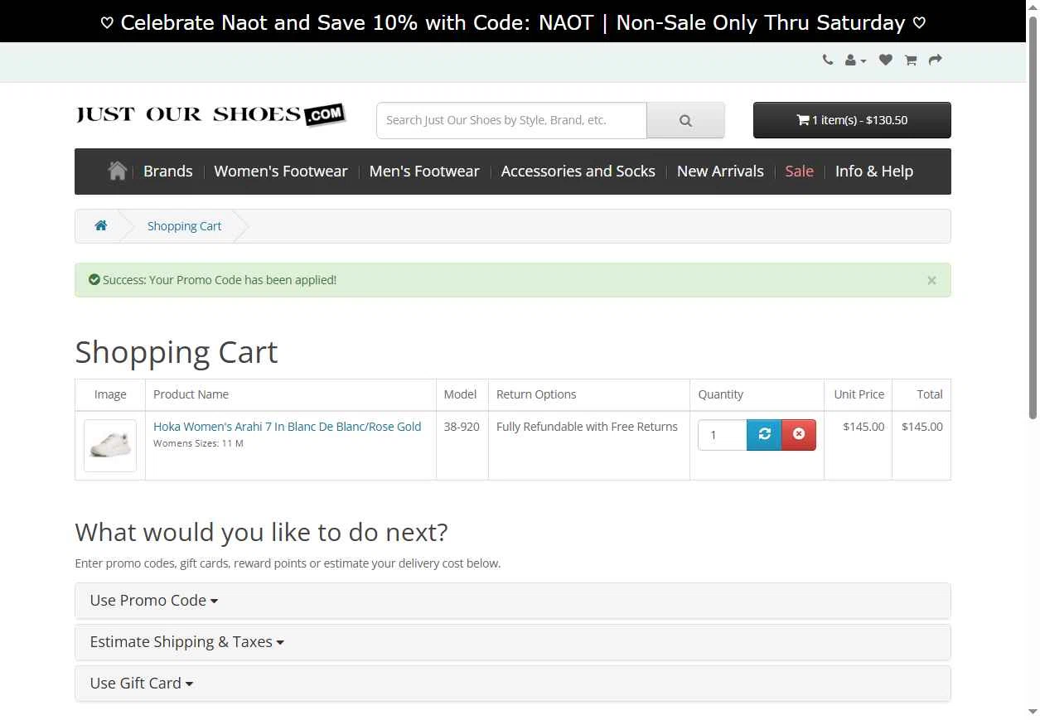The width and height of the screenshot is (1040, 720).
Task: Open the cart summary button showing $130.50
Action: pos(852,120)
